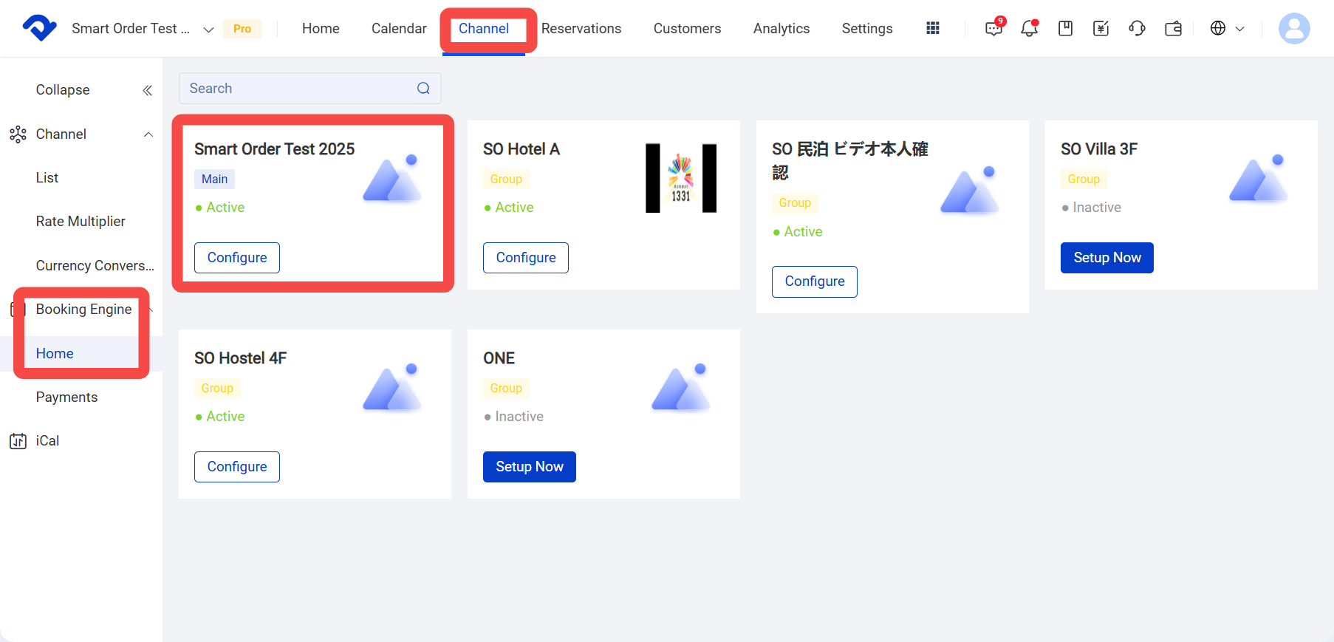Select Home under Booking Engine in sidebar

(55, 354)
